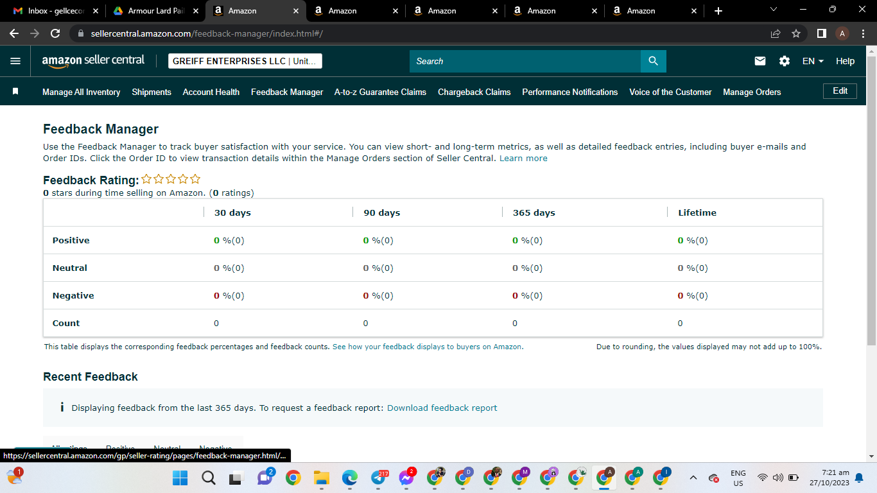
Task: Open the Seller Central settings gear
Action: tap(785, 61)
